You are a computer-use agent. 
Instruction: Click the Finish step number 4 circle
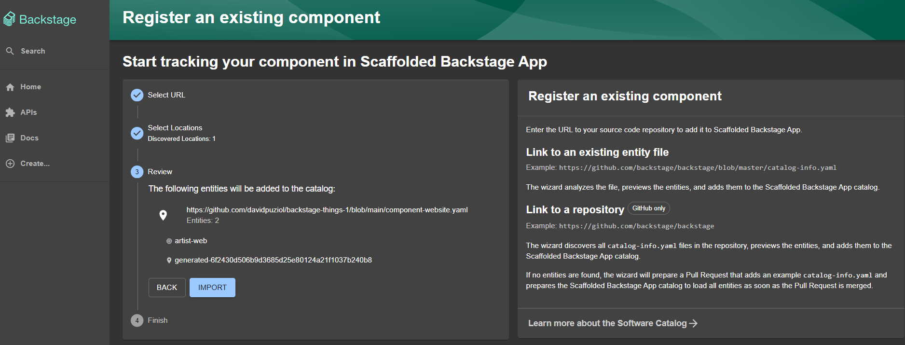point(137,320)
